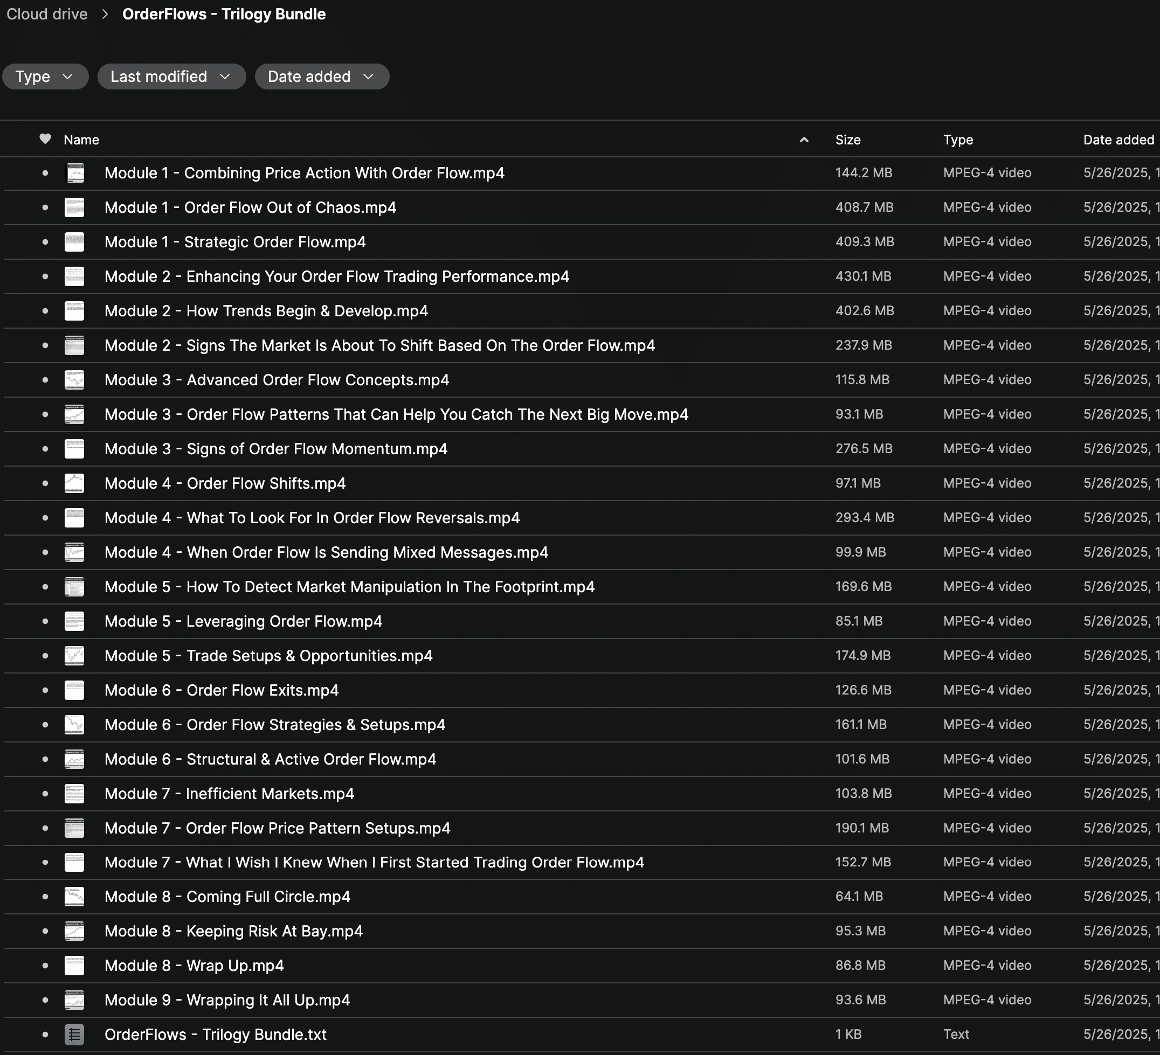This screenshot has height=1055, width=1160.
Task: Click video thumbnail of Module 1 Combining Price Action
Action: tap(74, 173)
